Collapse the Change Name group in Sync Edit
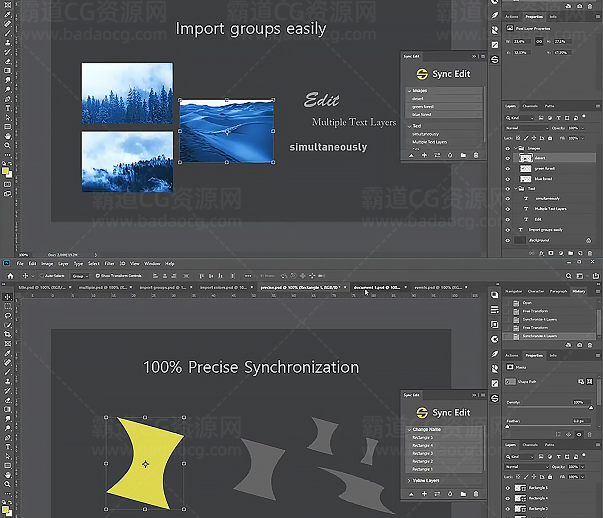 [409, 430]
